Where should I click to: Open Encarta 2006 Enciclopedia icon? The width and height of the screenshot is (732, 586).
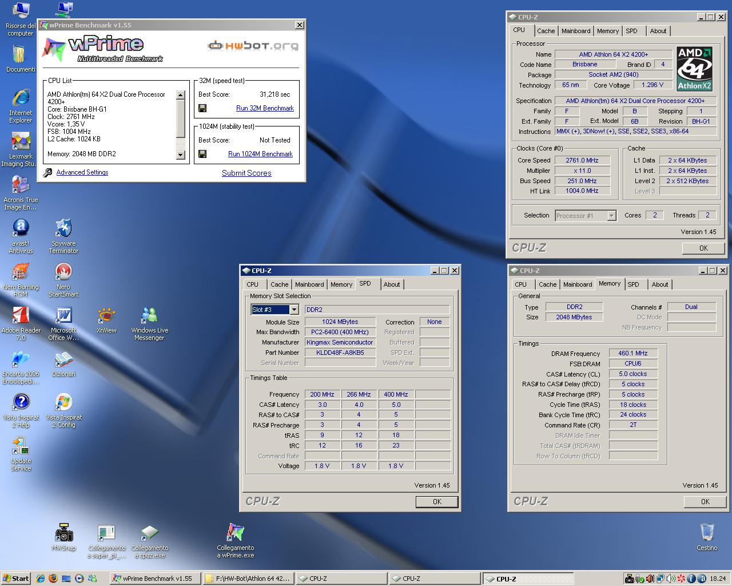coord(21,367)
